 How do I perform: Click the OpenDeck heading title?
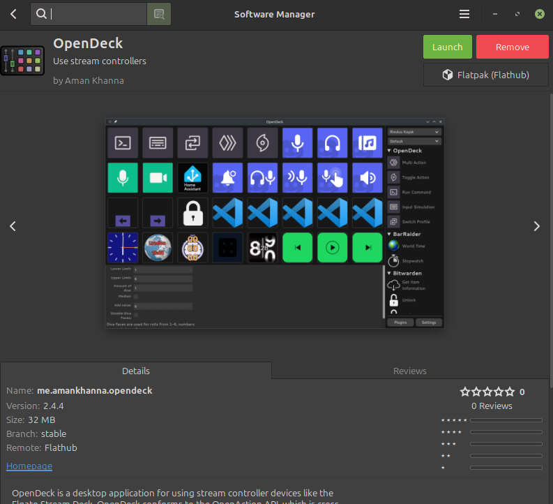[x=88, y=43]
